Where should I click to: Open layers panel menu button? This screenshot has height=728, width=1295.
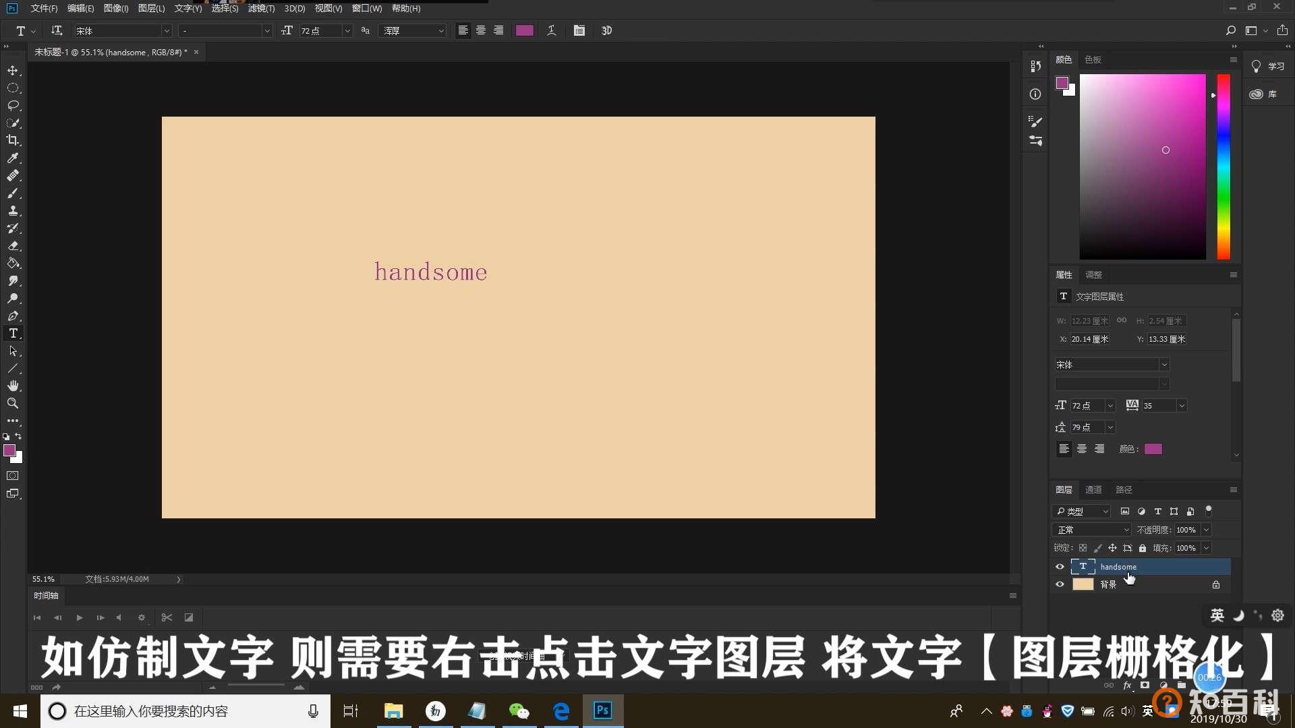coord(1233,489)
